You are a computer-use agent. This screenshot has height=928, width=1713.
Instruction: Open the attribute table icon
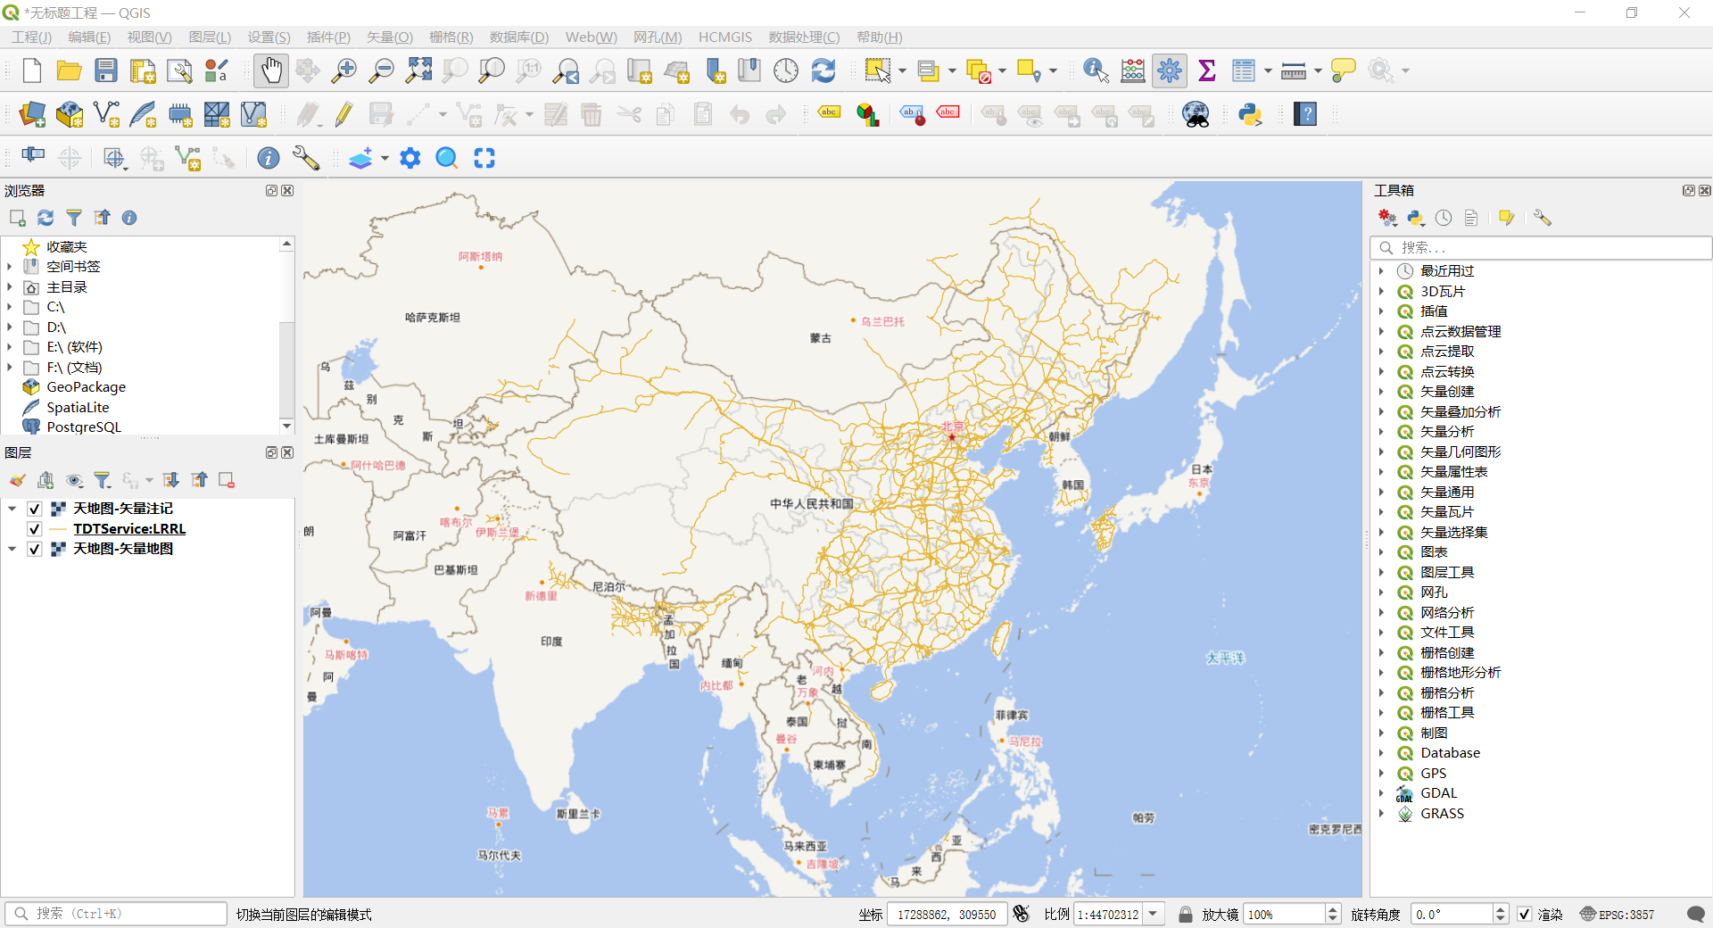pos(1243,70)
